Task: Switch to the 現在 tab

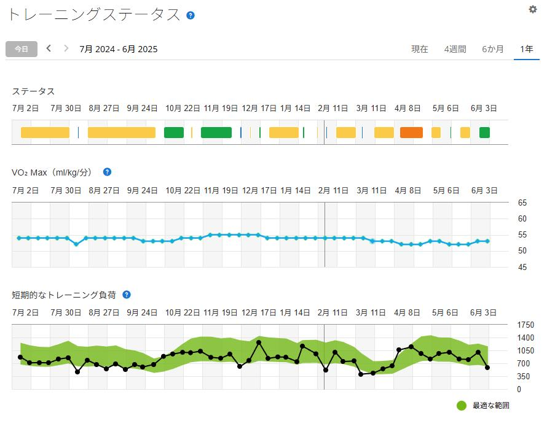Action: click(420, 49)
